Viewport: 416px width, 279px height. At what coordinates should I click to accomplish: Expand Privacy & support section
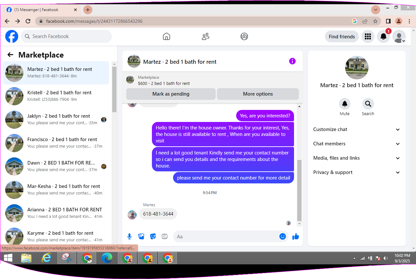pos(357,172)
